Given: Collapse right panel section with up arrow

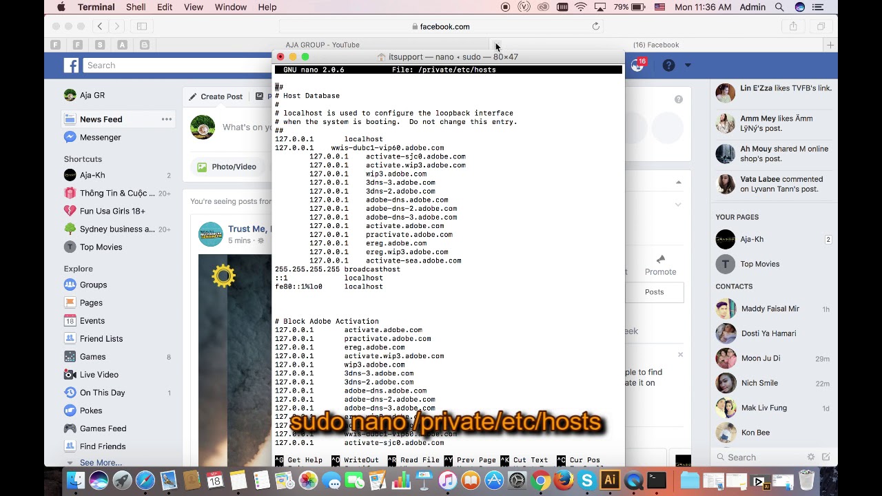Looking at the screenshot, I should pyautogui.click(x=679, y=182).
